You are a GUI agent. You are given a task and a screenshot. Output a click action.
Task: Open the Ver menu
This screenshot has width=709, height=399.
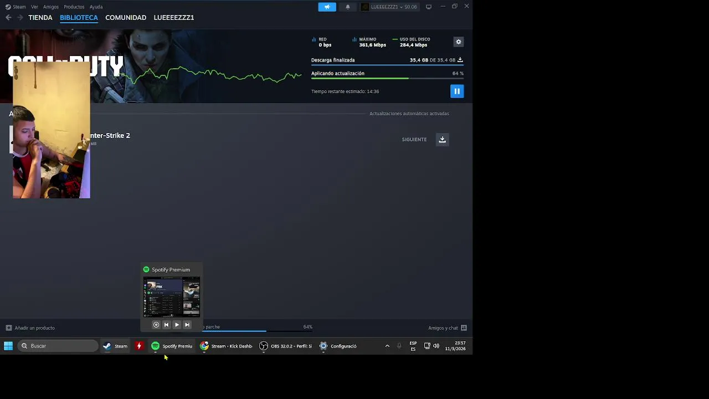coord(34,7)
